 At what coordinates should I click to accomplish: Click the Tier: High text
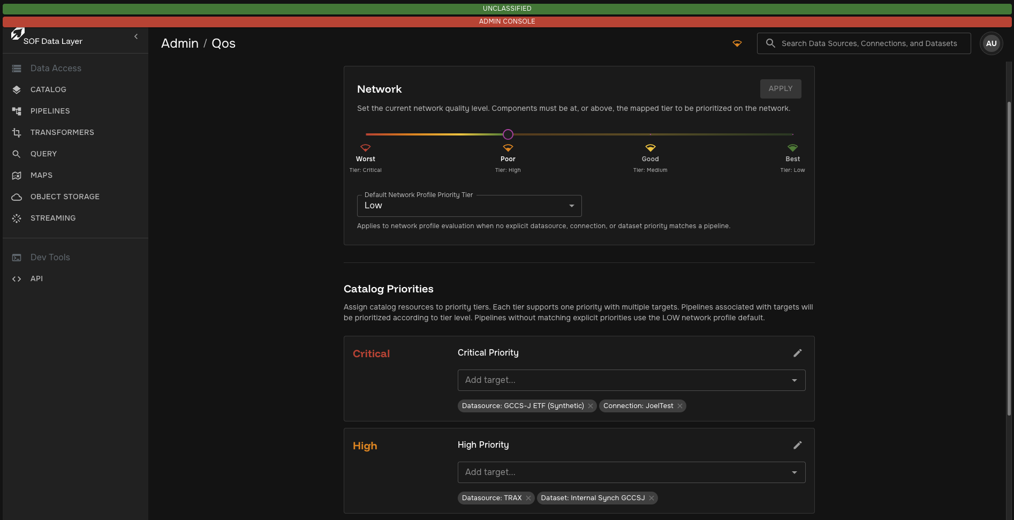coord(508,170)
